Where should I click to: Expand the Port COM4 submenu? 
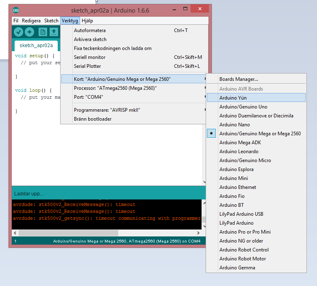point(134,97)
